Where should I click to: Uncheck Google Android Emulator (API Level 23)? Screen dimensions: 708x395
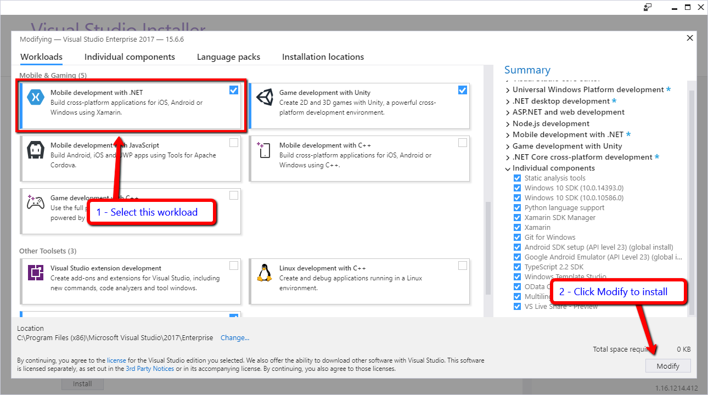[517, 257]
